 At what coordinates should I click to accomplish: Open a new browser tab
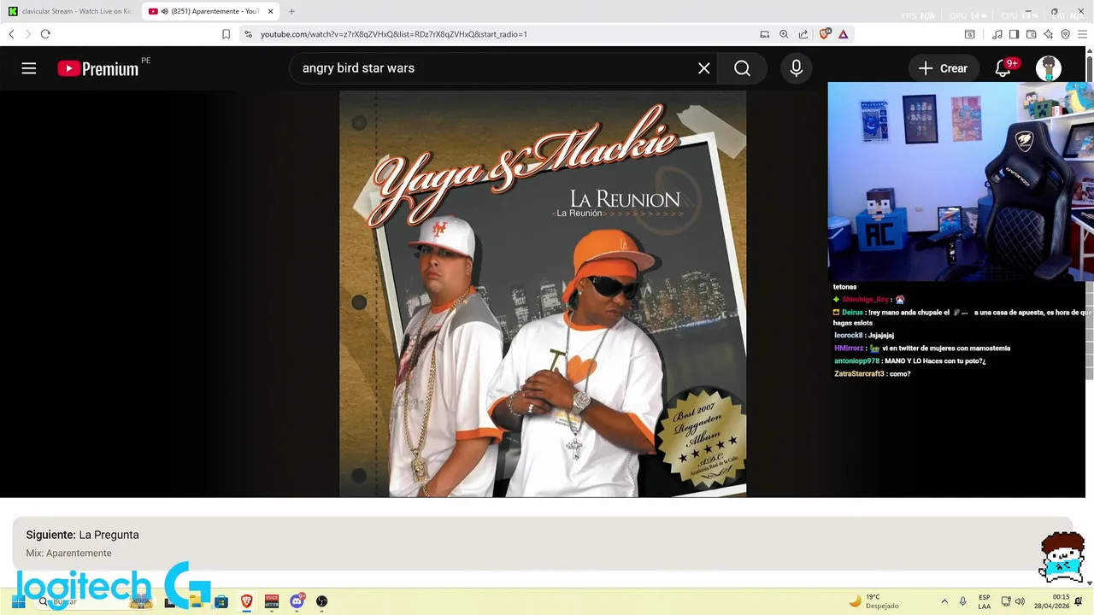291,11
